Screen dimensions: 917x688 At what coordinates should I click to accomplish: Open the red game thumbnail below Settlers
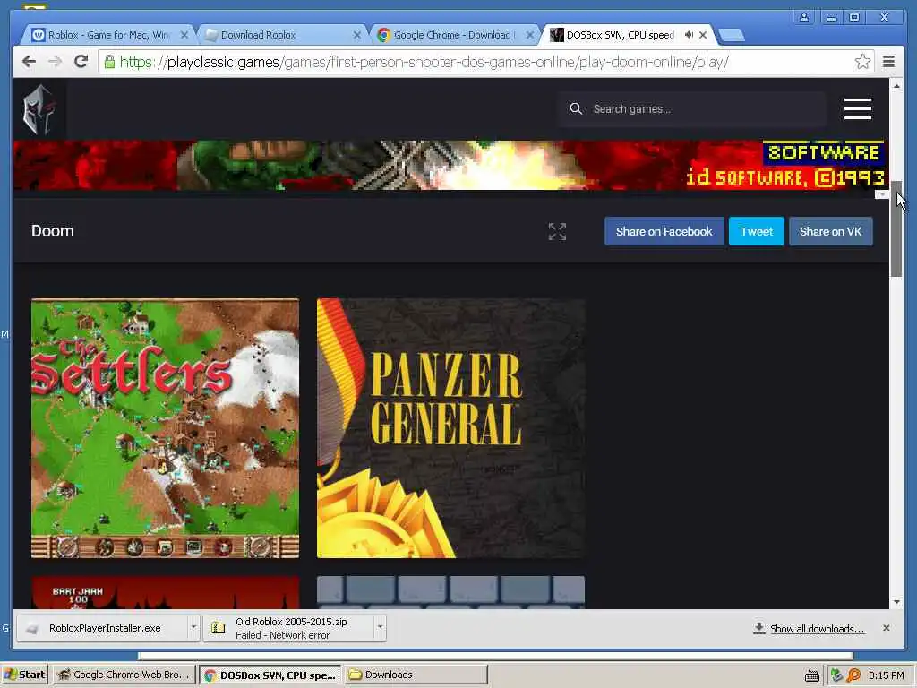point(165,592)
